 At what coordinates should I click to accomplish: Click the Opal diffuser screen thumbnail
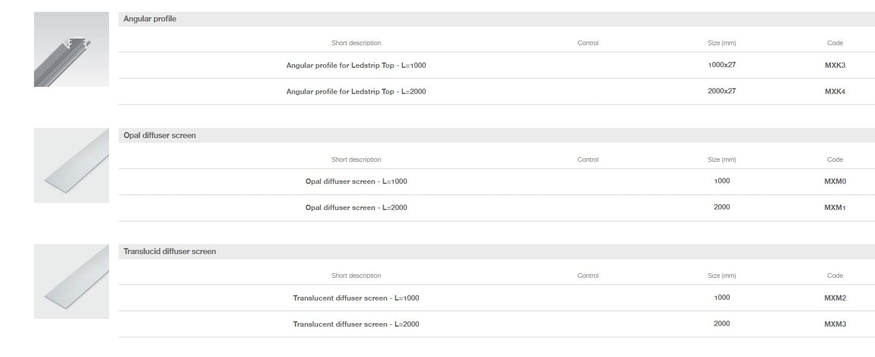72,165
